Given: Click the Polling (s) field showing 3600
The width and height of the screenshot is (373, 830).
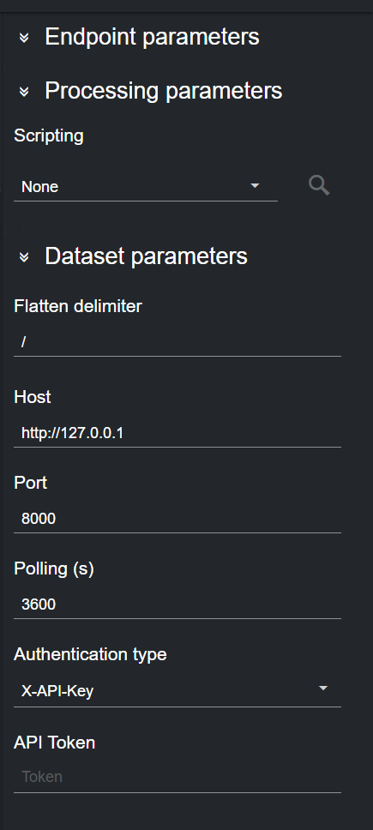Looking at the screenshot, I should tap(177, 604).
